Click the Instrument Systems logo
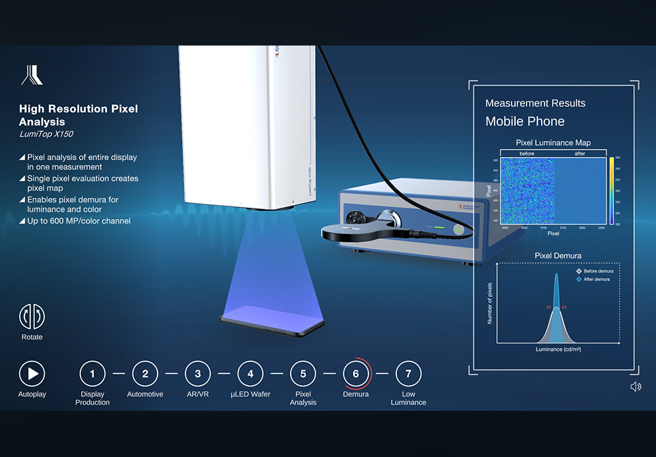Screen dimensions: 656x457 tap(32, 75)
